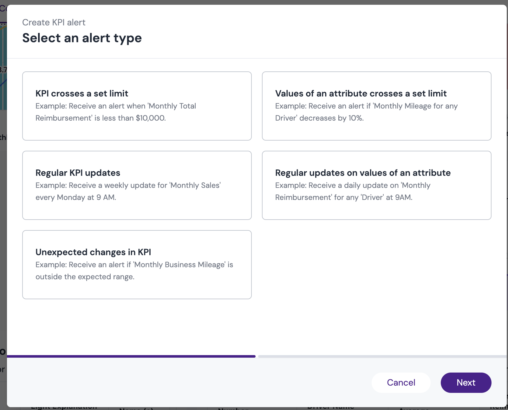This screenshot has height=410, width=508.
Task: Click the partially hidden 'Number' column header
Action: [x=233, y=408]
